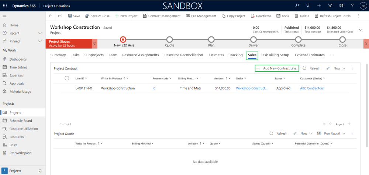Switch to Task Billing Setup tab
The width and height of the screenshot is (369, 175).
(275, 55)
